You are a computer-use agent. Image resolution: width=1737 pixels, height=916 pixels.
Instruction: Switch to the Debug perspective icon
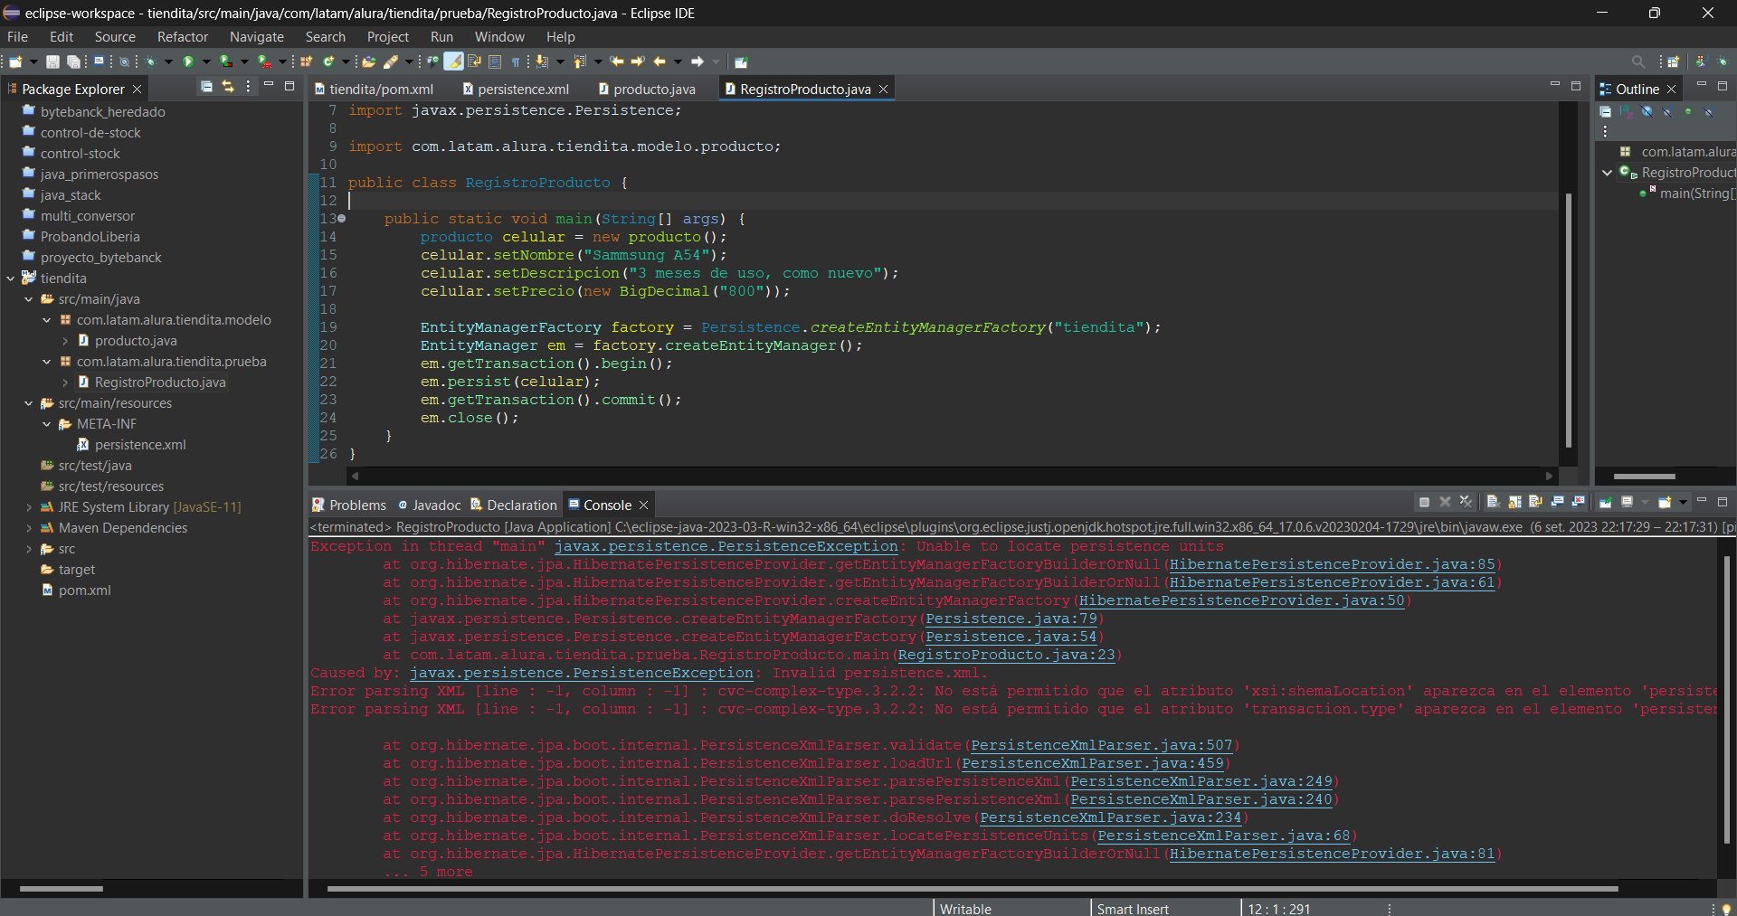point(1723,61)
